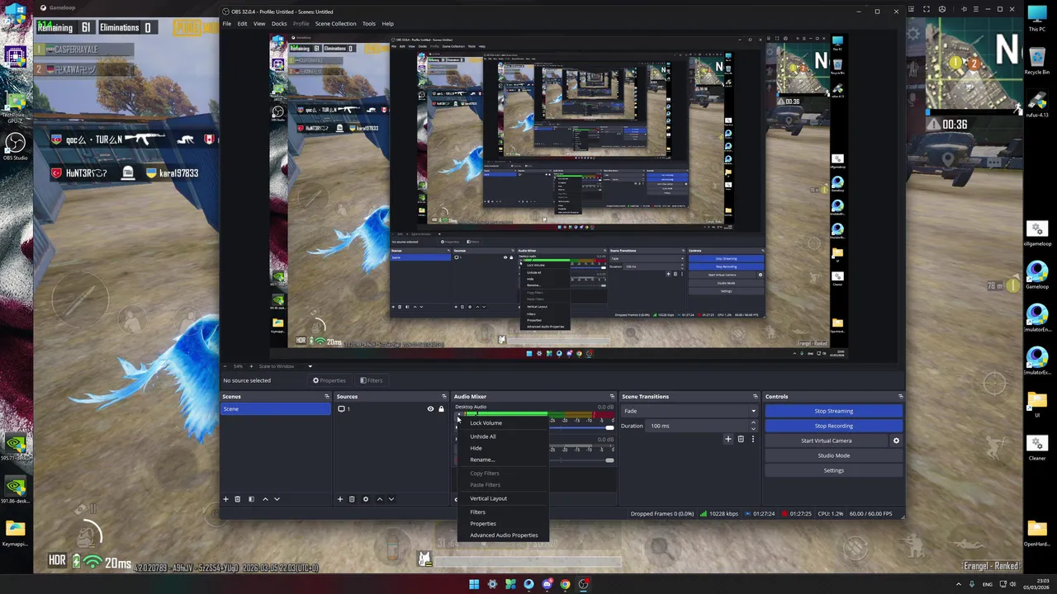Show hidden system tray icons chevron
1057x594 pixels.
pyautogui.click(x=959, y=584)
